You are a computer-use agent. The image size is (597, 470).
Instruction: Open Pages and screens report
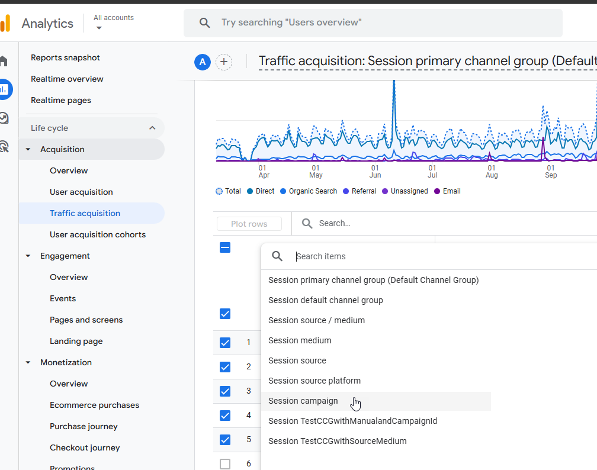86,320
